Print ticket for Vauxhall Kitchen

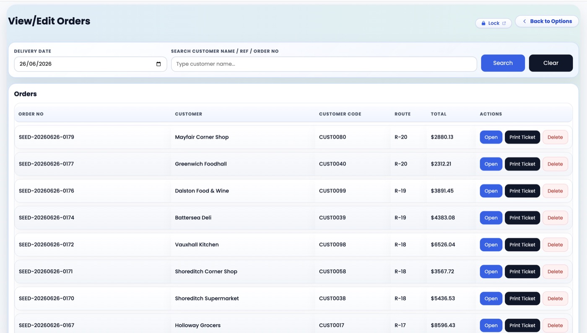[x=522, y=245]
